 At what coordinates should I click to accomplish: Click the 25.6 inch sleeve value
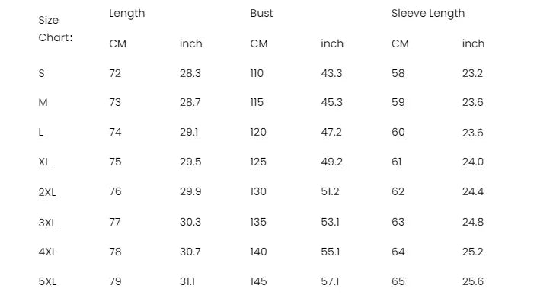tap(472, 281)
